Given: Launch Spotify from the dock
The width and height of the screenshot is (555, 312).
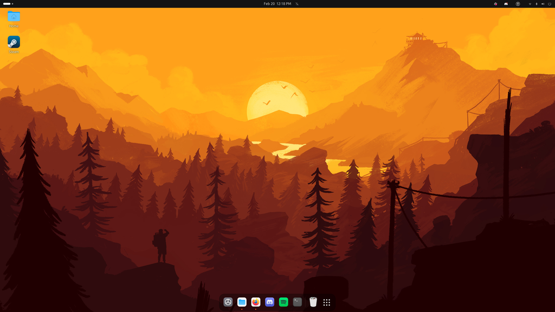Looking at the screenshot, I should coord(282,302).
